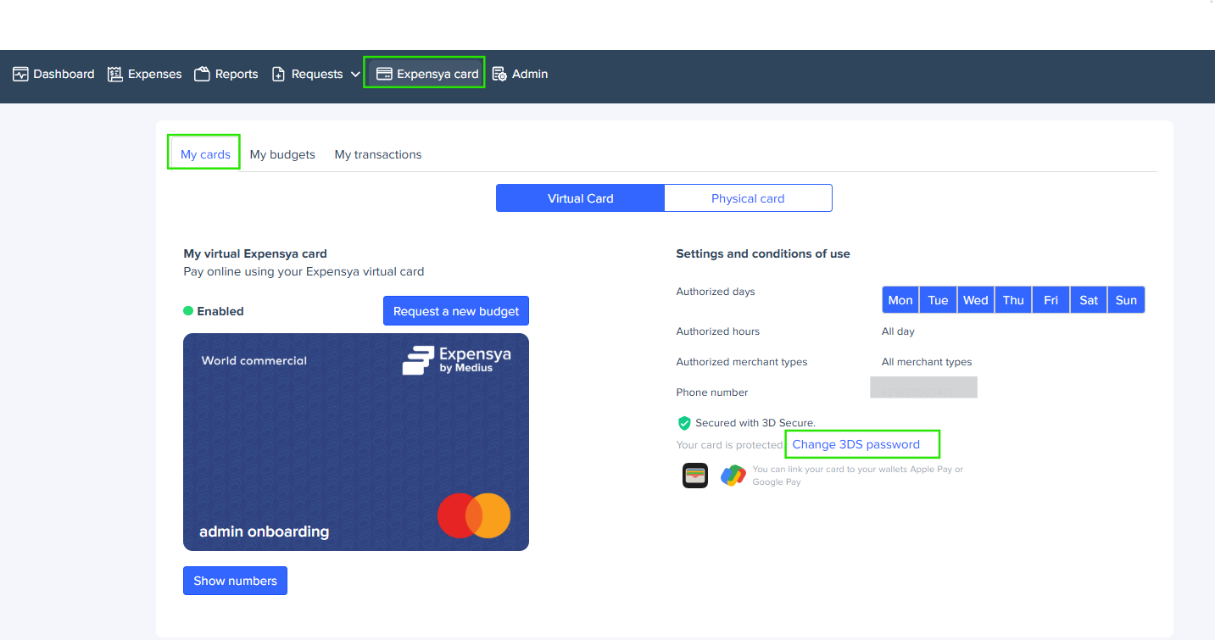Expand the Requests dropdown chevron
The width and height of the screenshot is (1215, 640).
point(355,75)
